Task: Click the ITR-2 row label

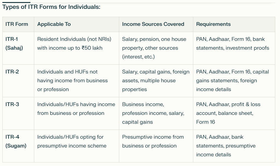Action: point(12,72)
